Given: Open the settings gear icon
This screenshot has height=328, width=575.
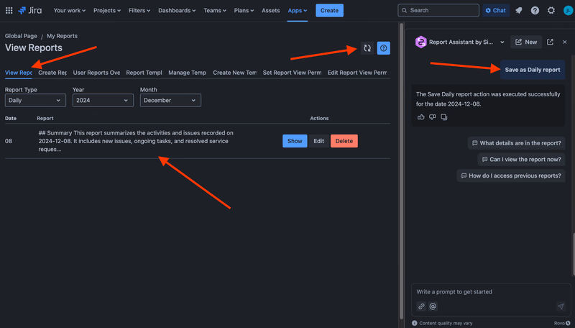Looking at the screenshot, I should point(551,11).
